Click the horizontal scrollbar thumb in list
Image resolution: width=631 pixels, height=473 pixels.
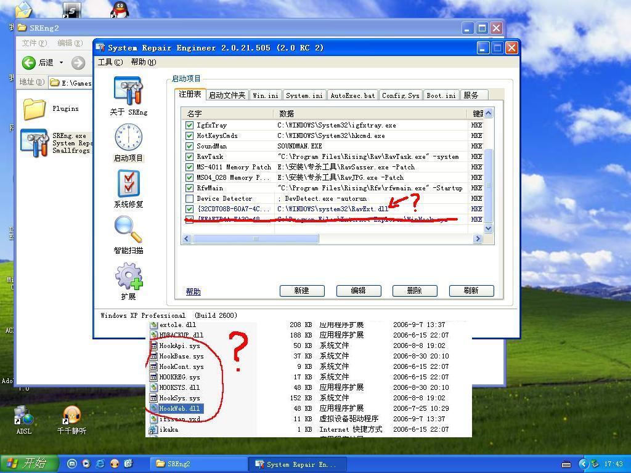[x=256, y=239]
